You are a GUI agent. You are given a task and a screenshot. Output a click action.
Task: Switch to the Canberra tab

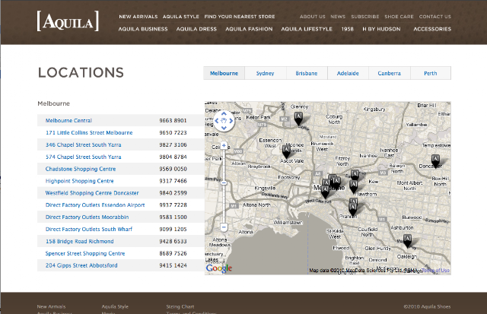(x=389, y=73)
